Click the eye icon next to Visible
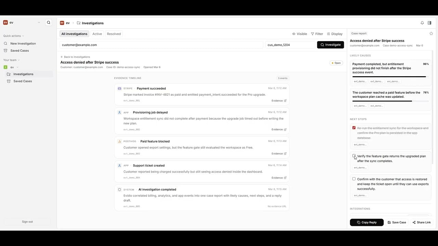Image resolution: width=438 pixels, height=246 pixels. coord(294,34)
